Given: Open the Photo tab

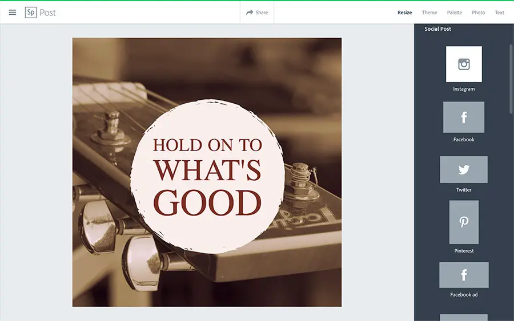Looking at the screenshot, I should coord(478,13).
